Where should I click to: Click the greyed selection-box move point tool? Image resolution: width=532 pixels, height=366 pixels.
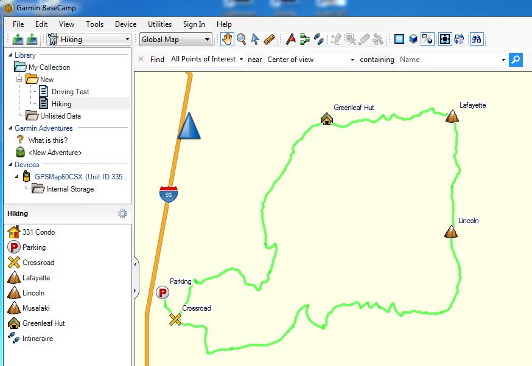pyautogui.click(x=350, y=40)
